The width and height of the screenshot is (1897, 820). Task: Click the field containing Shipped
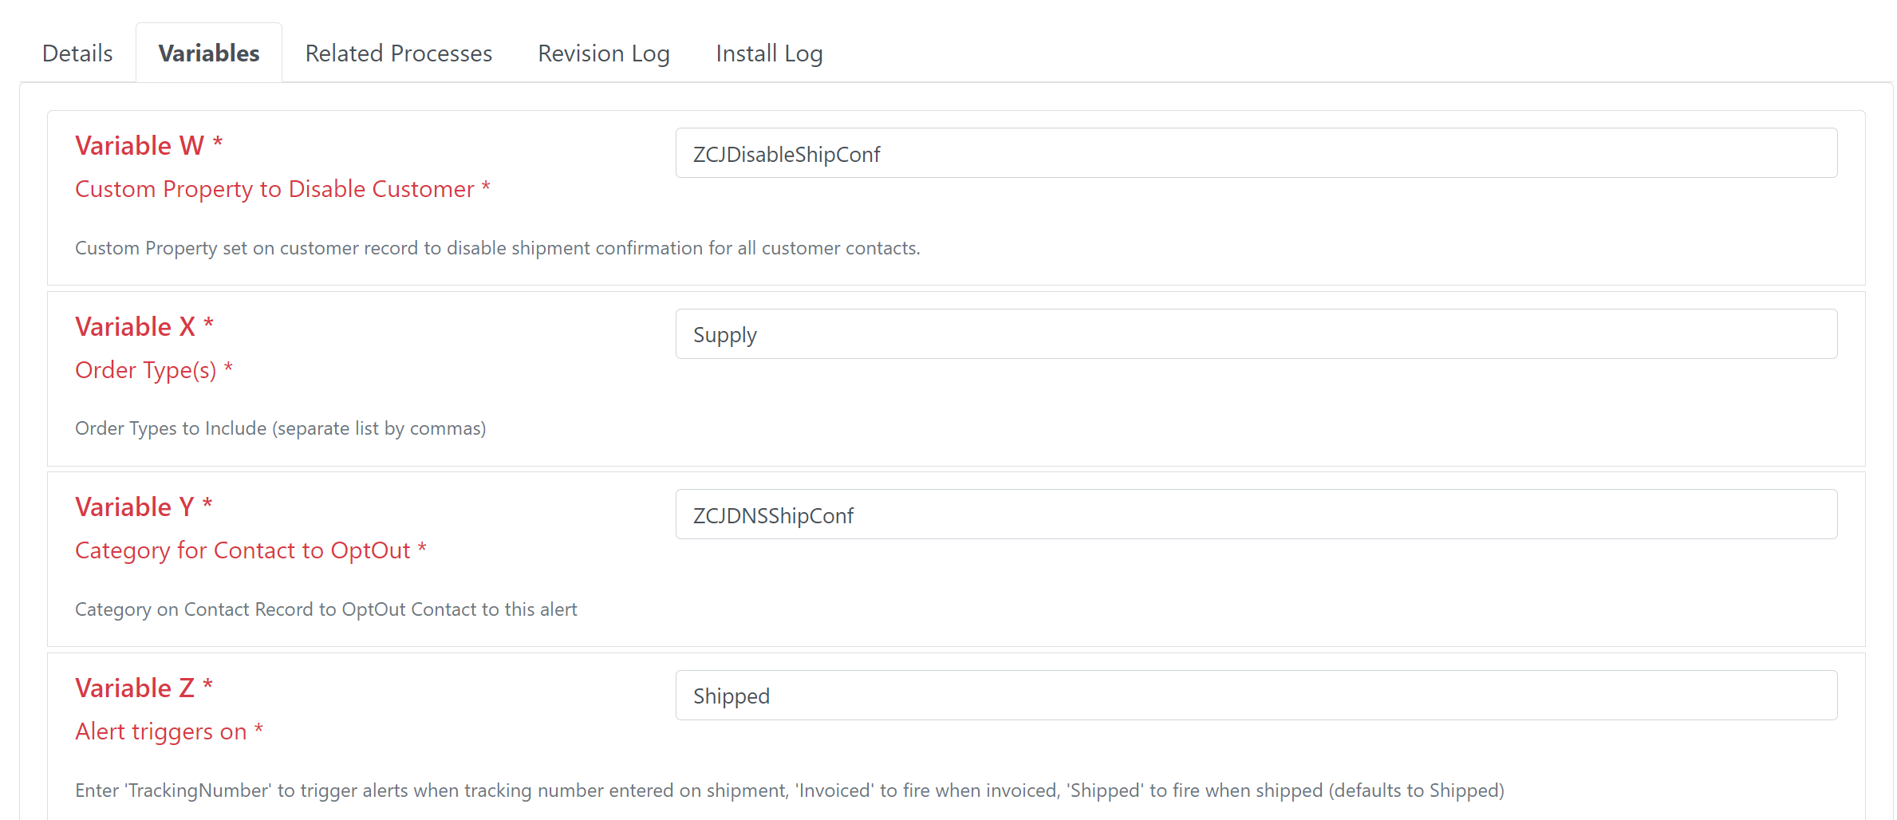[1256, 696]
